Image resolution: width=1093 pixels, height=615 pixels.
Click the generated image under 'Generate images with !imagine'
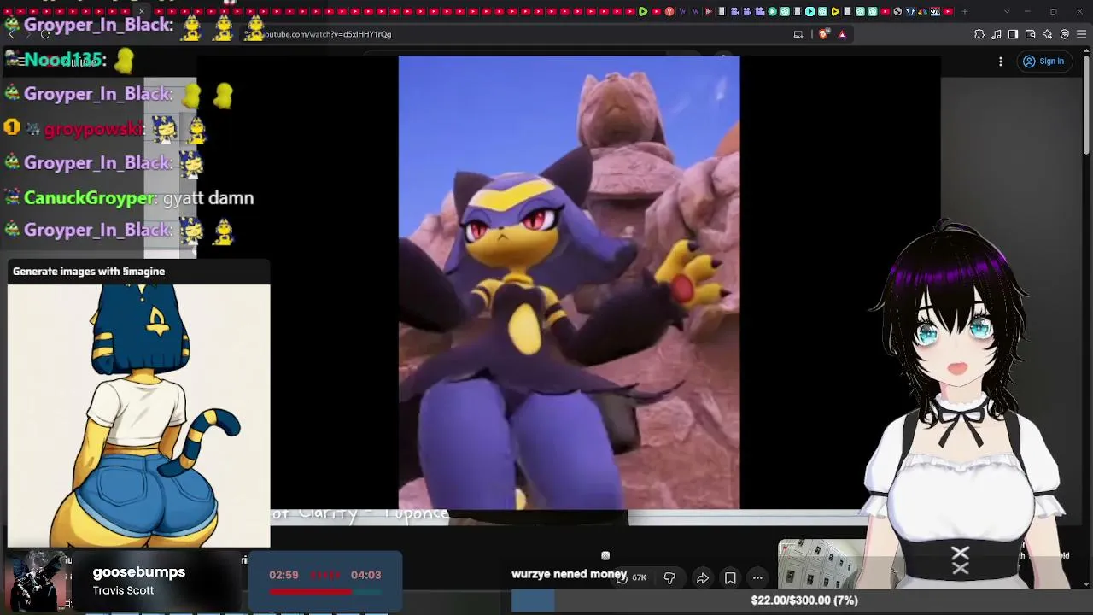pyautogui.click(x=139, y=415)
